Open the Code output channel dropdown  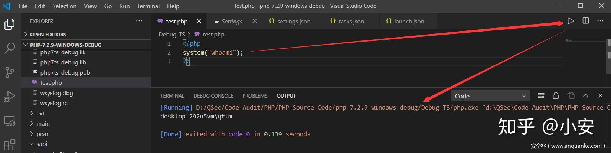click(x=490, y=96)
